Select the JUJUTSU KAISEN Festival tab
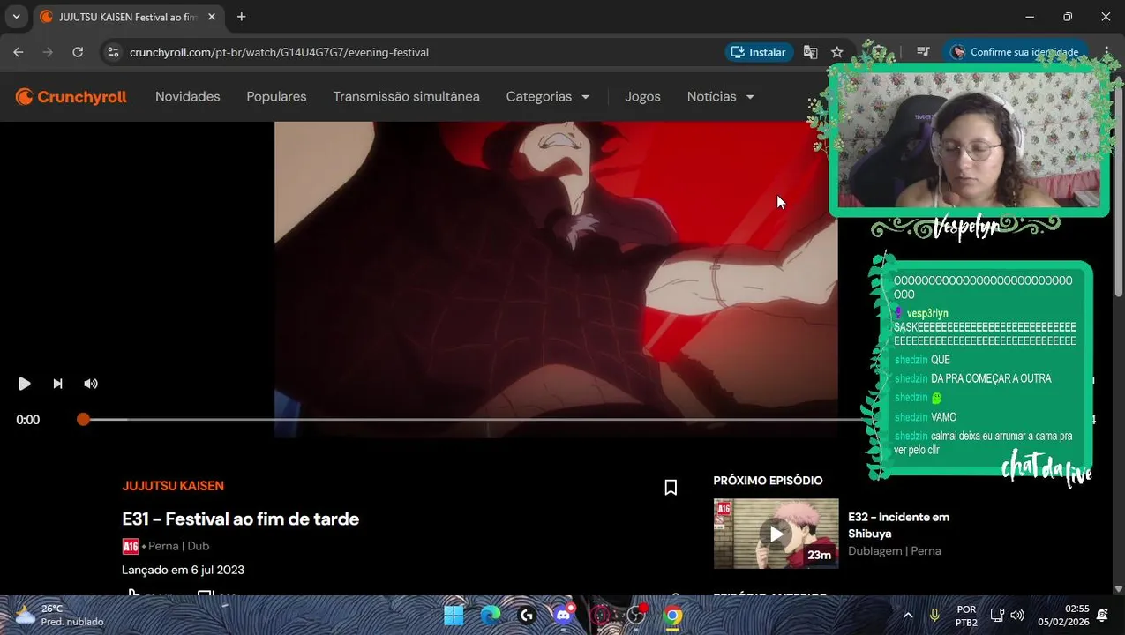This screenshot has width=1125, height=635. click(127, 17)
